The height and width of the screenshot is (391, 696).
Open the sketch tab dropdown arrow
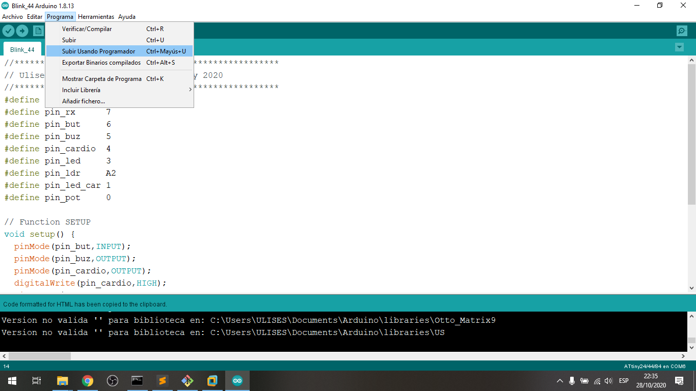(679, 47)
